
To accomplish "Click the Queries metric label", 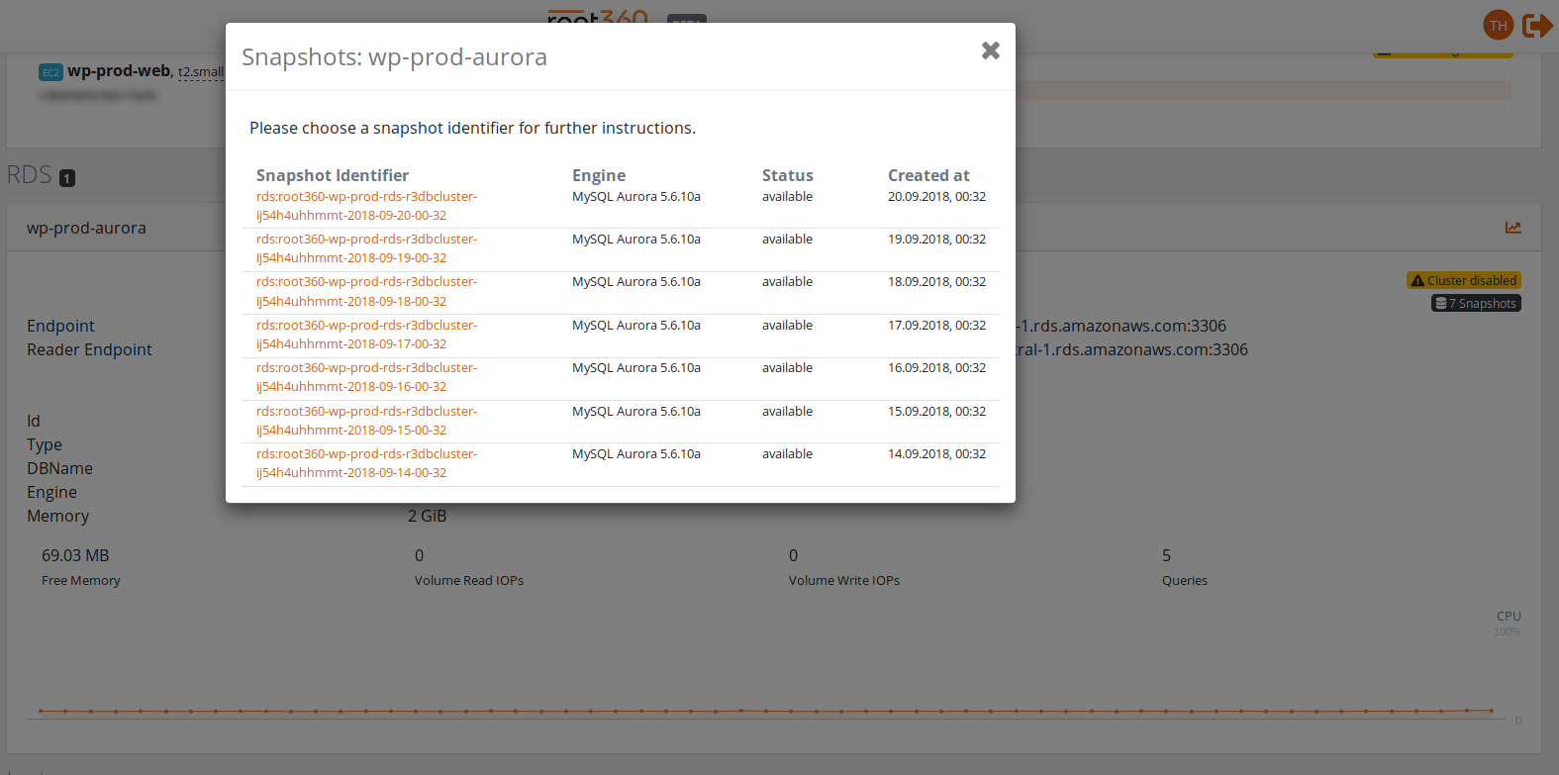I will pyautogui.click(x=1185, y=581).
